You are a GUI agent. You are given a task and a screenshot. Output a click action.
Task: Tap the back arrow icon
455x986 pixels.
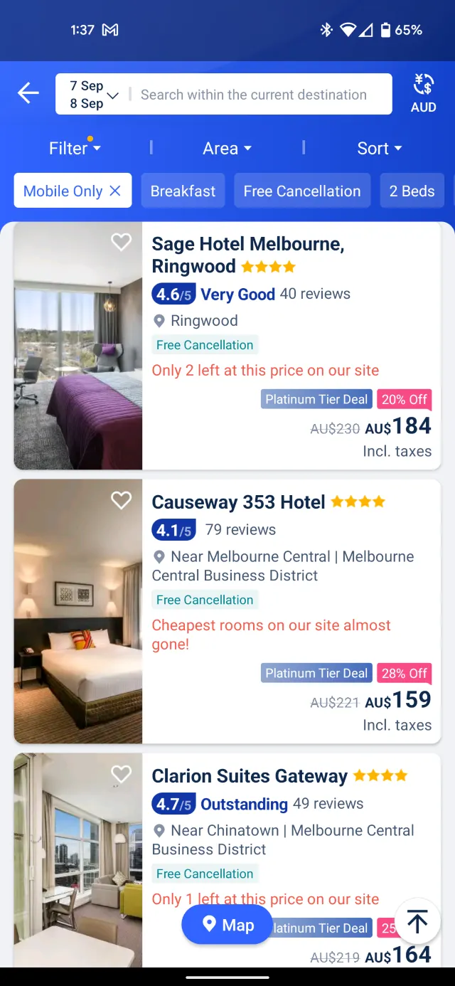[x=28, y=93]
